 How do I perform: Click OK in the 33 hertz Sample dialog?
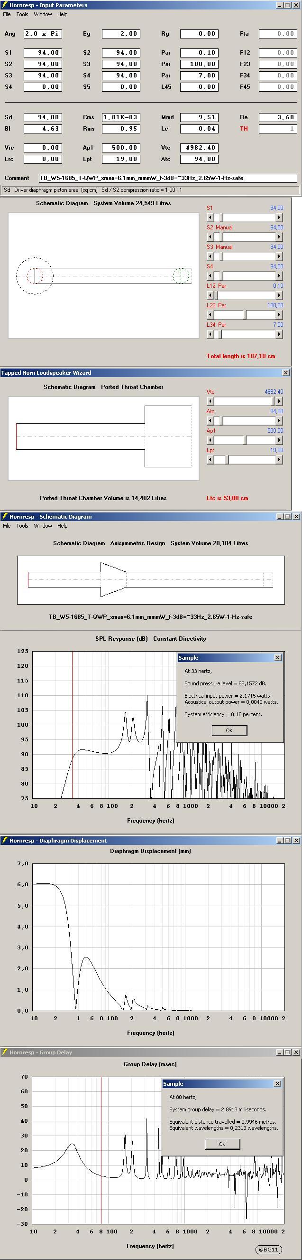(229, 730)
